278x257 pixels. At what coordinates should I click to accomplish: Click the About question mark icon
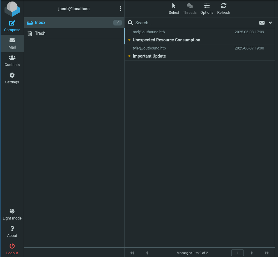[x=12, y=229]
